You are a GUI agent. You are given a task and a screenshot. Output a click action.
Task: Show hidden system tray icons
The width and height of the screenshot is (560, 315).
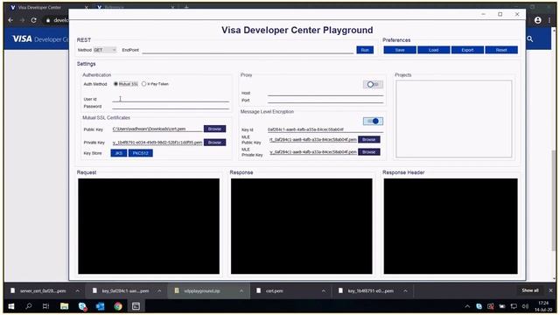pos(467,306)
